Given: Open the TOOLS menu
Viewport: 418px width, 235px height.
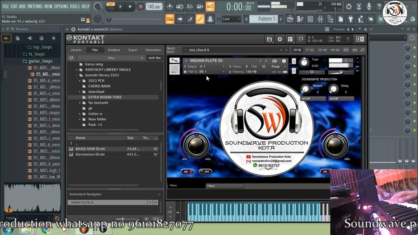Looking at the screenshot, I should tap(74, 6).
